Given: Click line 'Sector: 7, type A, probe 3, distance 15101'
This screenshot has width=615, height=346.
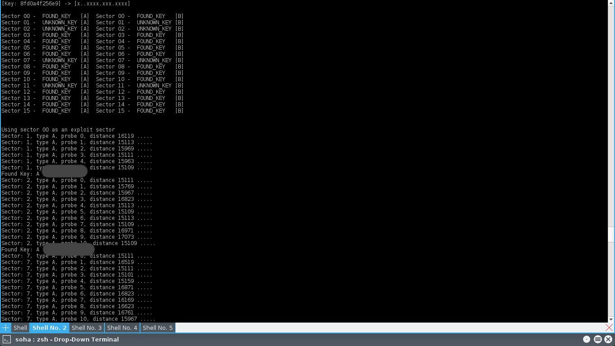Looking at the screenshot, I should (x=77, y=275).
